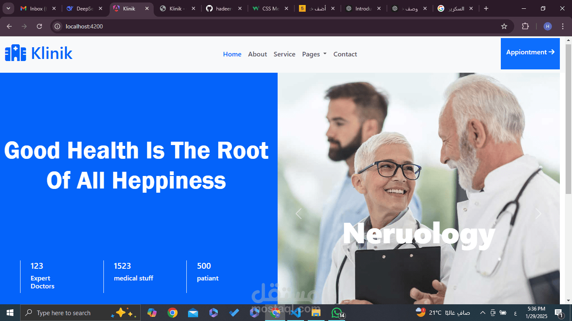
Task: Open WhatsApp from the taskbar
Action: tap(337, 313)
